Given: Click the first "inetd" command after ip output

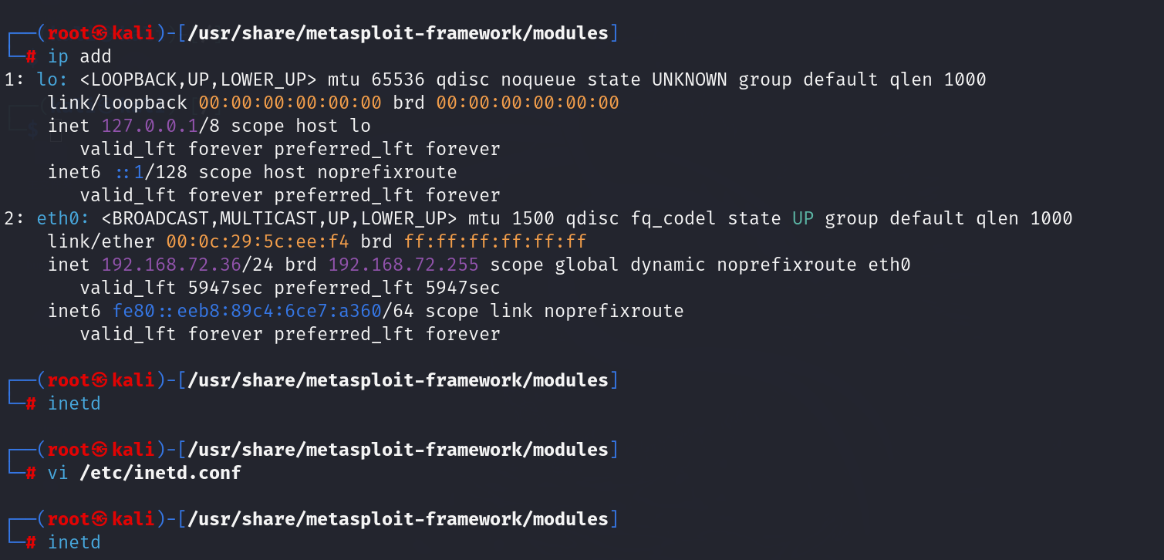Looking at the screenshot, I should (74, 403).
